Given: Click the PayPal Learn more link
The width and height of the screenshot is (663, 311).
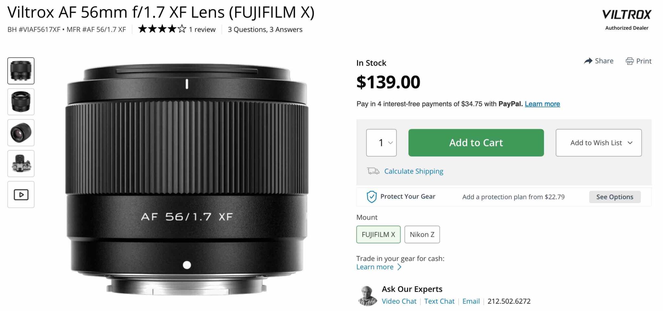Looking at the screenshot, I should [542, 104].
